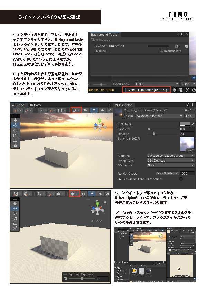206x292 pixels.
Task: Select the Rect tool in sunset Scene view
Action: tap(15, 140)
